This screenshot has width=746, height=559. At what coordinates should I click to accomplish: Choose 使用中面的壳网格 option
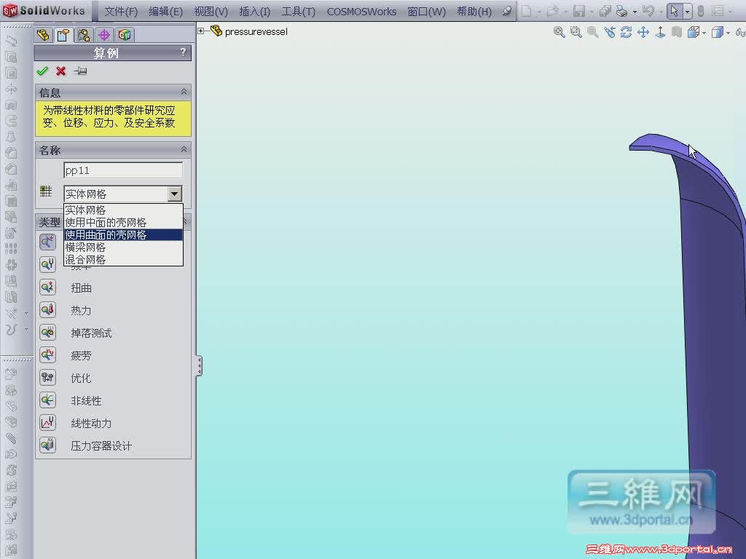pos(123,223)
